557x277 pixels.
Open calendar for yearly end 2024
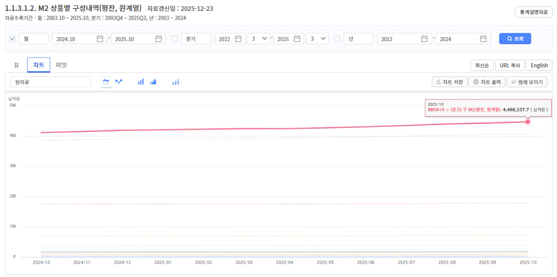pos(483,39)
